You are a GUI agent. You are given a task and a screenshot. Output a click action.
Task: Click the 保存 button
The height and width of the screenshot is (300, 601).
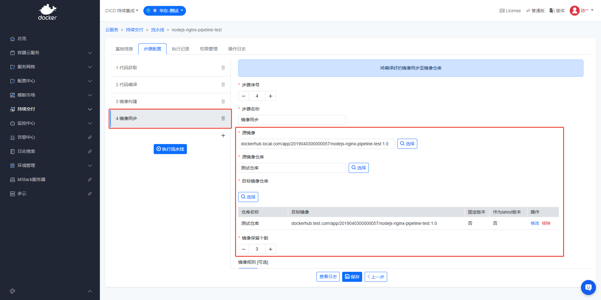point(352,277)
